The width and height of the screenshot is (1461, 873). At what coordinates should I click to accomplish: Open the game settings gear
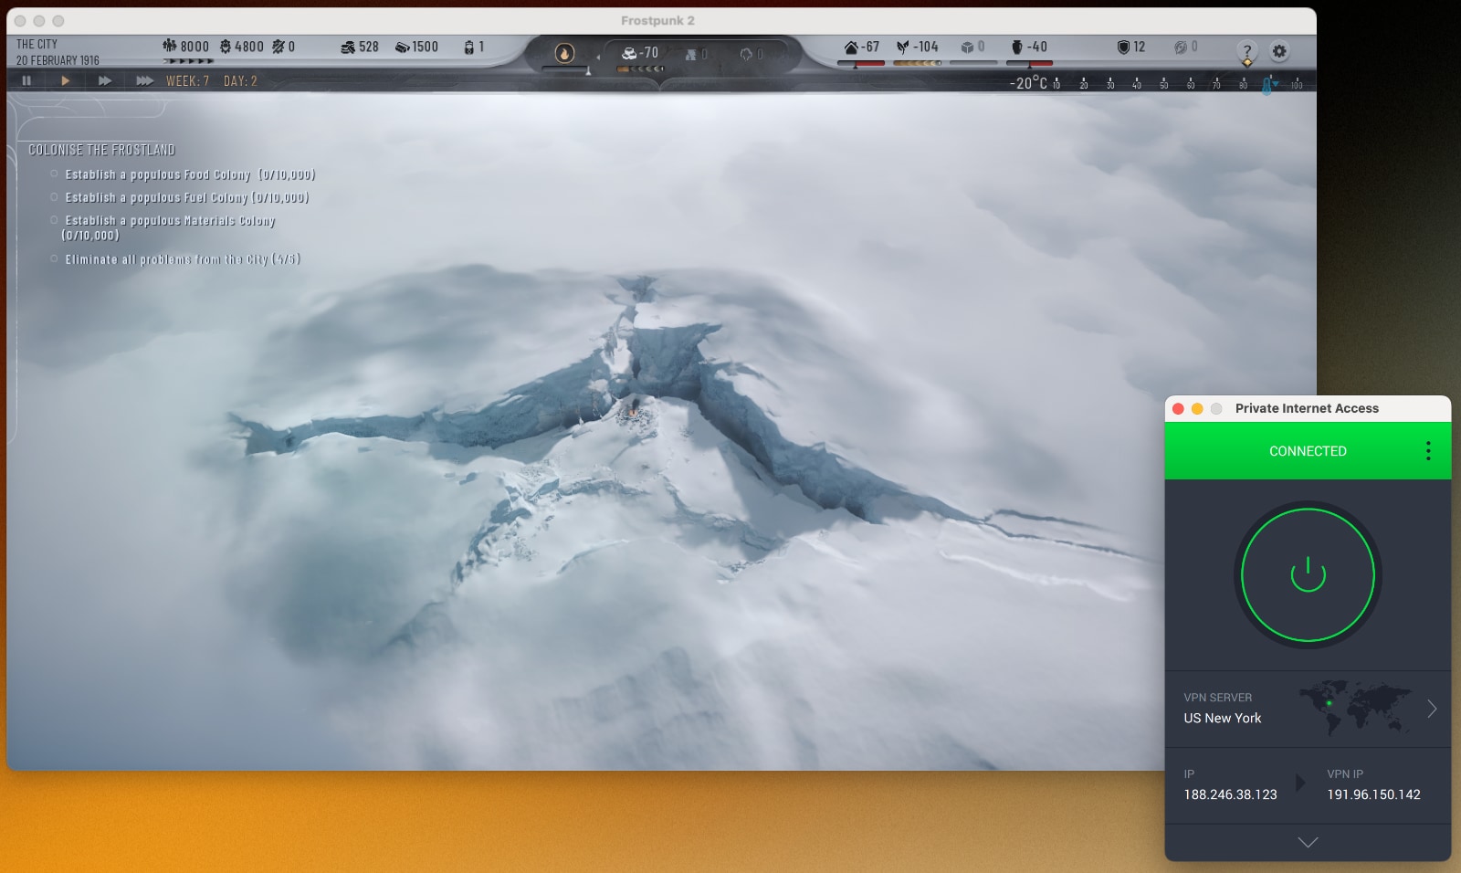pyautogui.click(x=1279, y=51)
